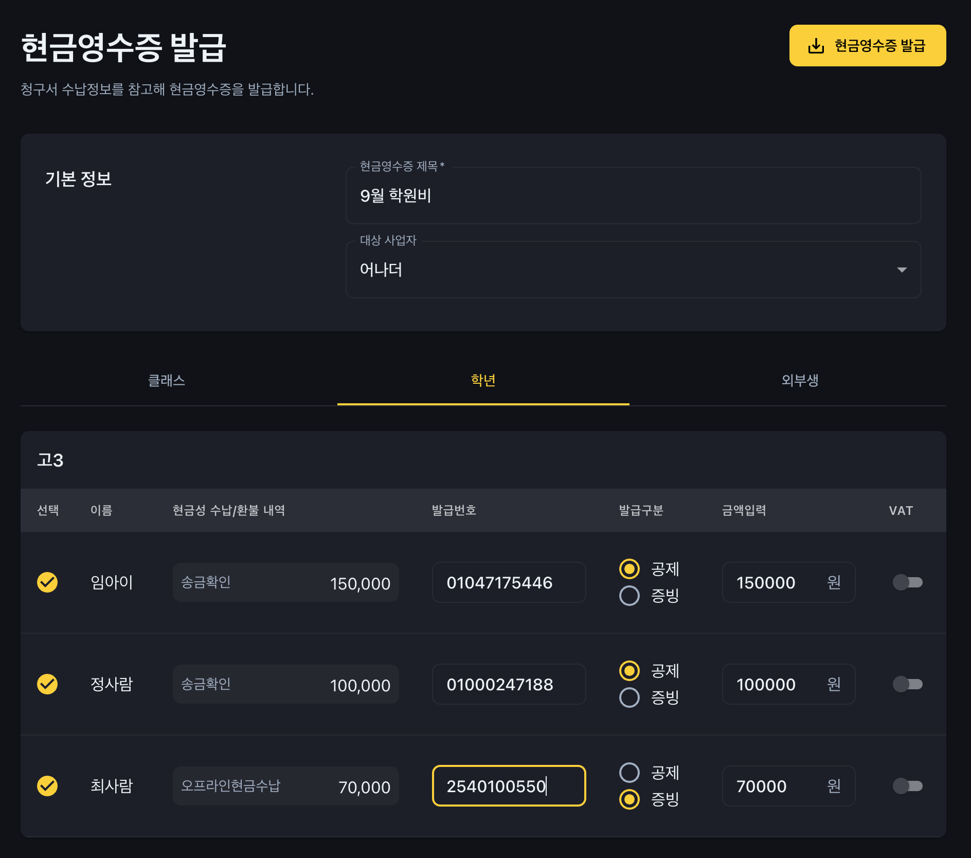This screenshot has width=971, height=858.
Task: Click the 현금영수증 발급 download button
Action: point(867,45)
